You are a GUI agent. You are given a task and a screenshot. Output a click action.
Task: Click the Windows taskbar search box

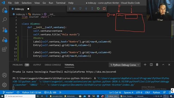(x=20, y=96)
